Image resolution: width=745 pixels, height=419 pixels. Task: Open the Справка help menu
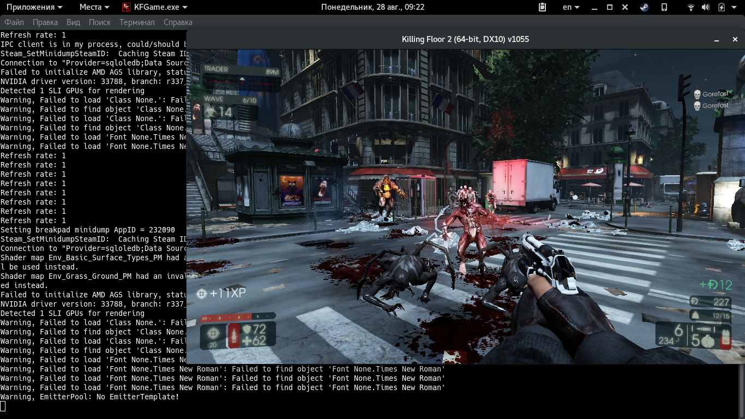point(178,22)
